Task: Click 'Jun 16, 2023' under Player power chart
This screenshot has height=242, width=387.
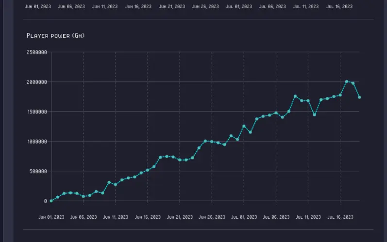Action: [148, 217]
